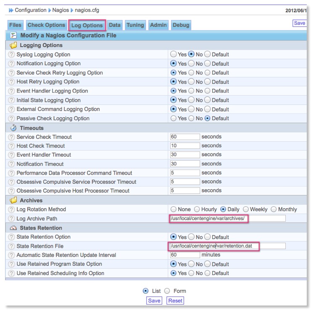The image size is (311, 310).
Task: Set Notification Logging Option to No
Action: point(191,64)
